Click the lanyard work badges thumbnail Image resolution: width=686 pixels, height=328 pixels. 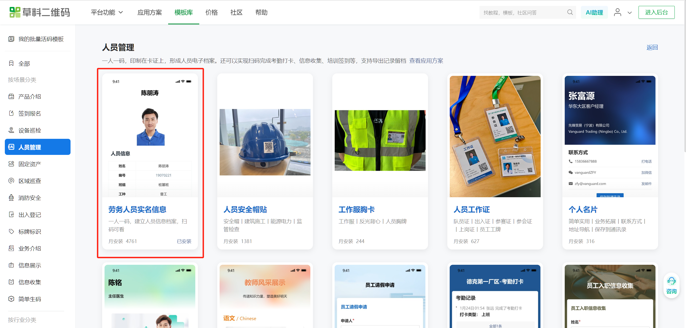tap(495, 136)
